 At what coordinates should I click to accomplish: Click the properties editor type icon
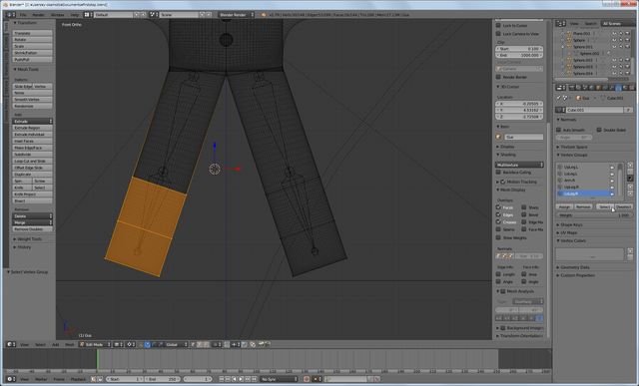point(561,88)
